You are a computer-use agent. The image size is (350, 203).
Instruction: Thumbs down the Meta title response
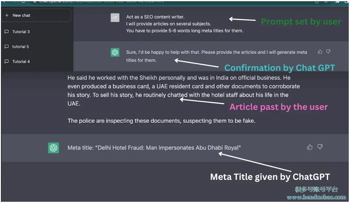click(x=320, y=147)
